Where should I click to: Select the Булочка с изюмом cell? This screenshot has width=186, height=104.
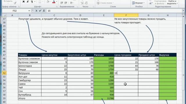coord(30,59)
